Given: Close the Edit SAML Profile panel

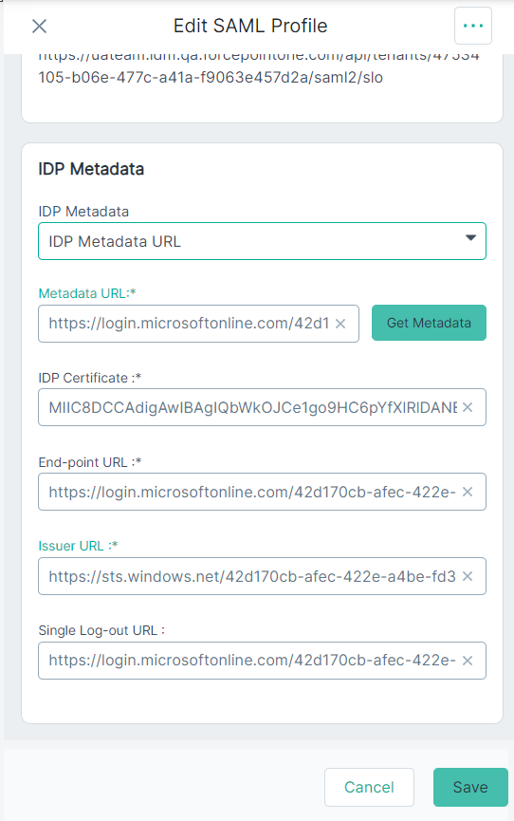Looking at the screenshot, I should (x=39, y=26).
